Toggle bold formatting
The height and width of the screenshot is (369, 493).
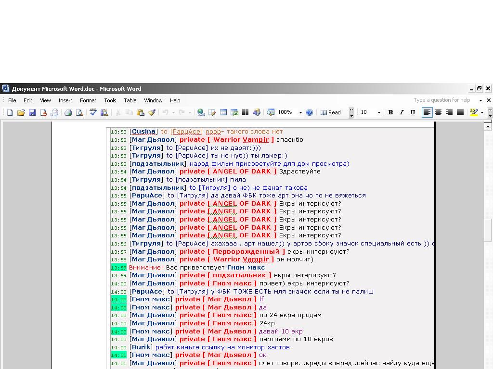pos(390,112)
